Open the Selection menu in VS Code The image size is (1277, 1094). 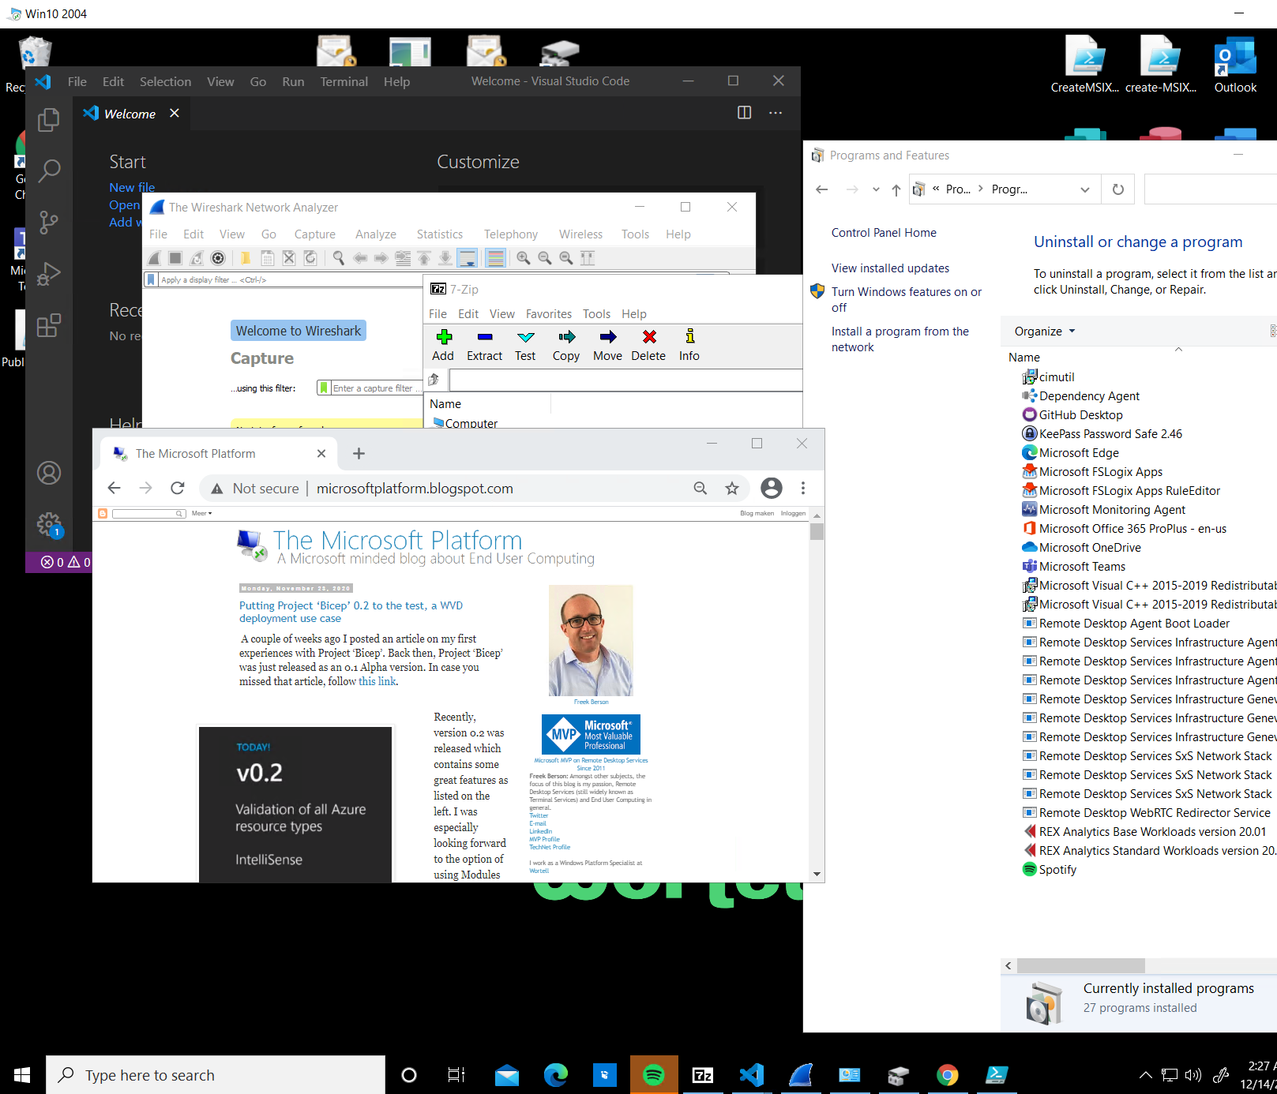[165, 81]
